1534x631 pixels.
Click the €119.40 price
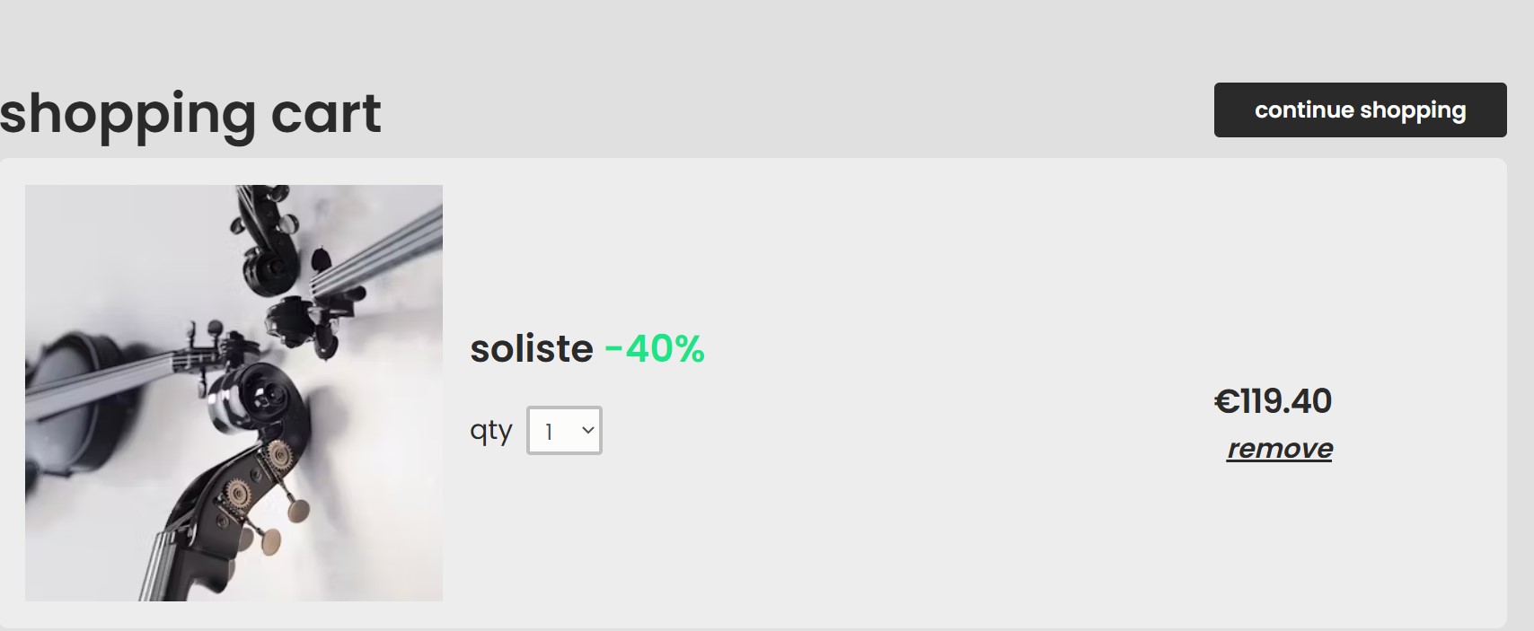[1273, 401]
